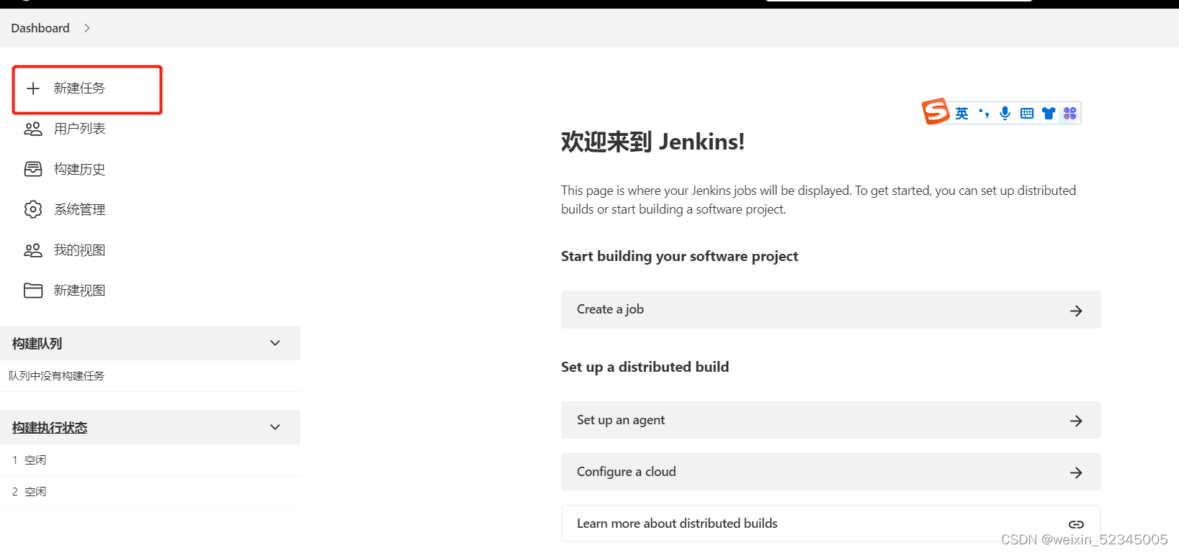Click the Sogou S logo icon
Screen dimensions: 1179x553
(x=936, y=111)
